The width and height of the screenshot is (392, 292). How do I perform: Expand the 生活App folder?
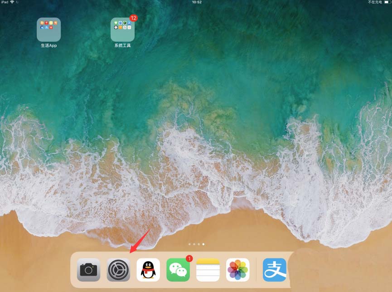click(48, 29)
